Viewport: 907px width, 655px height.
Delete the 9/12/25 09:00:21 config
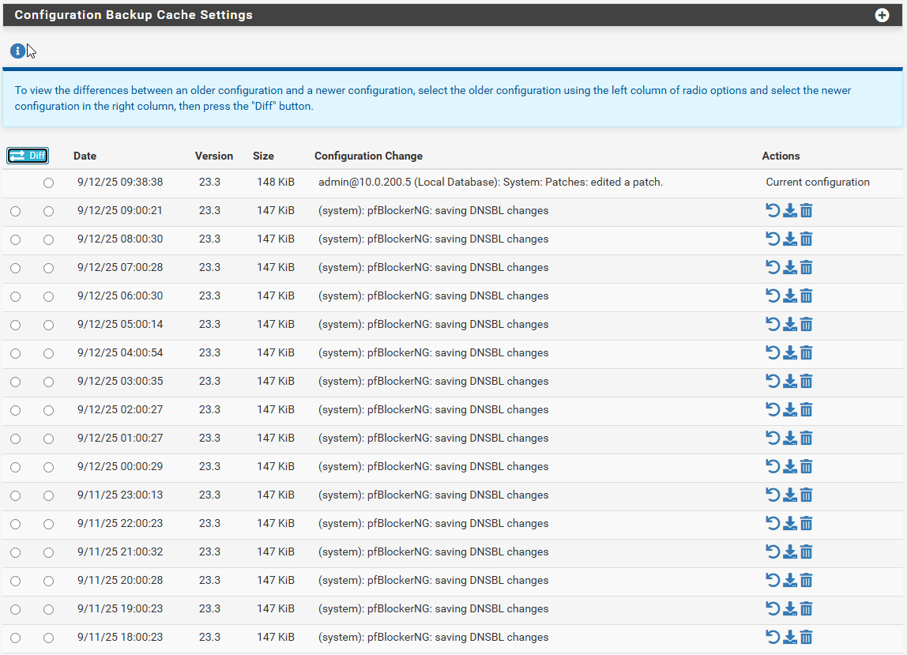[x=807, y=211]
